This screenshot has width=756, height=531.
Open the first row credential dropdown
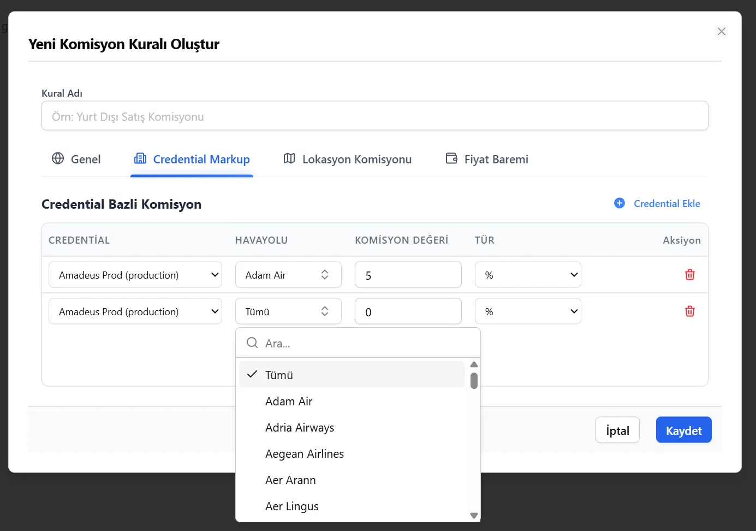tap(135, 275)
